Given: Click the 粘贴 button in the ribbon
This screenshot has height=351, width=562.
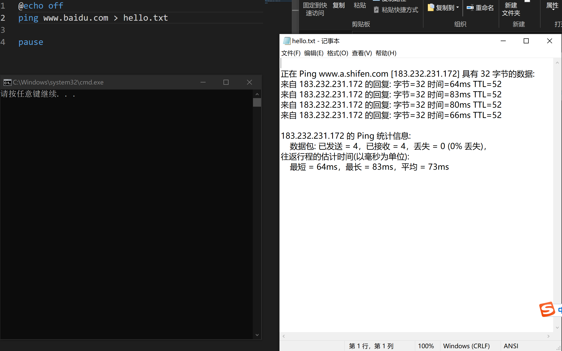Looking at the screenshot, I should (x=360, y=6).
